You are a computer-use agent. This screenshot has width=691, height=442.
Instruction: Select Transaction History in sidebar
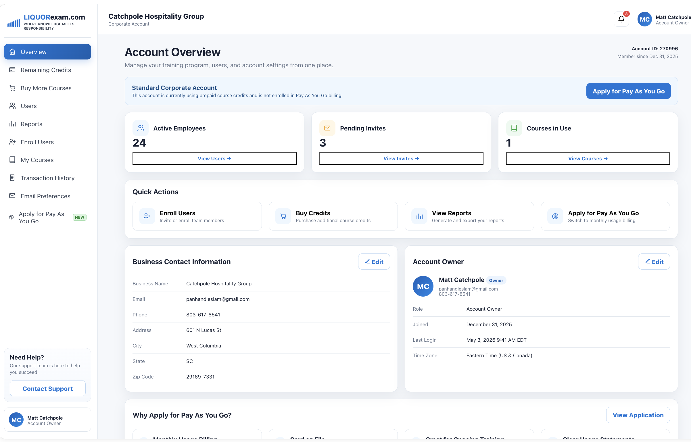[47, 178]
